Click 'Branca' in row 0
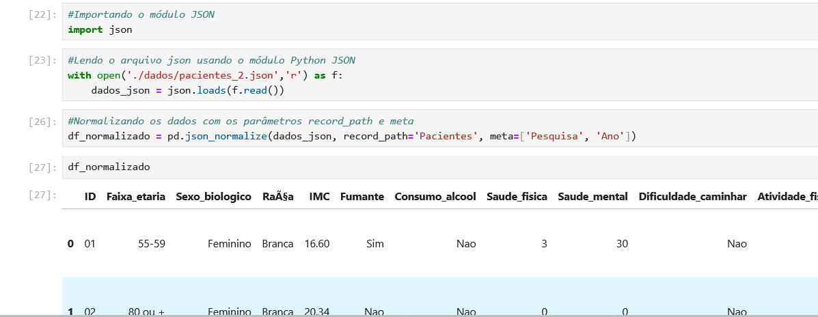 pyautogui.click(x=277, y=243)
